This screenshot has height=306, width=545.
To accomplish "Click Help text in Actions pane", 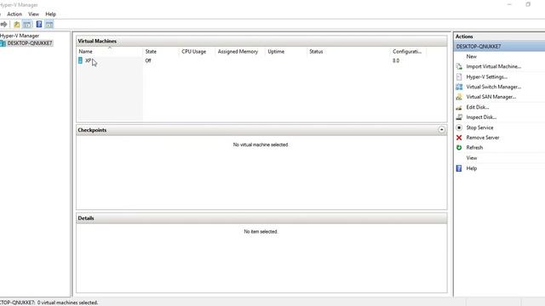I will [x=471, y=168].
